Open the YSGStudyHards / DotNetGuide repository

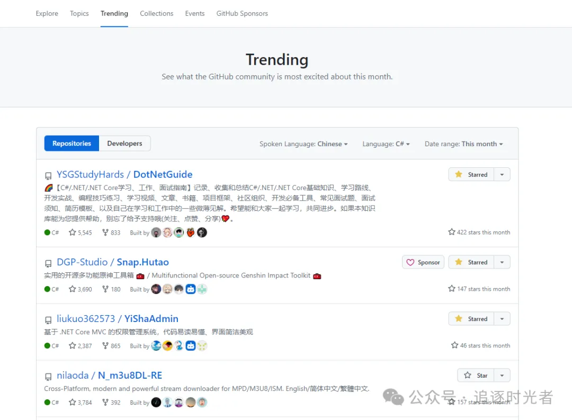pos(124,174)
